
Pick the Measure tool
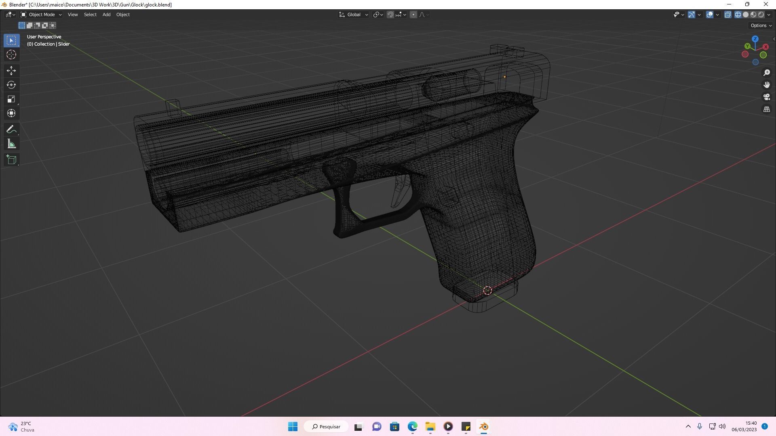click(11, 143)
